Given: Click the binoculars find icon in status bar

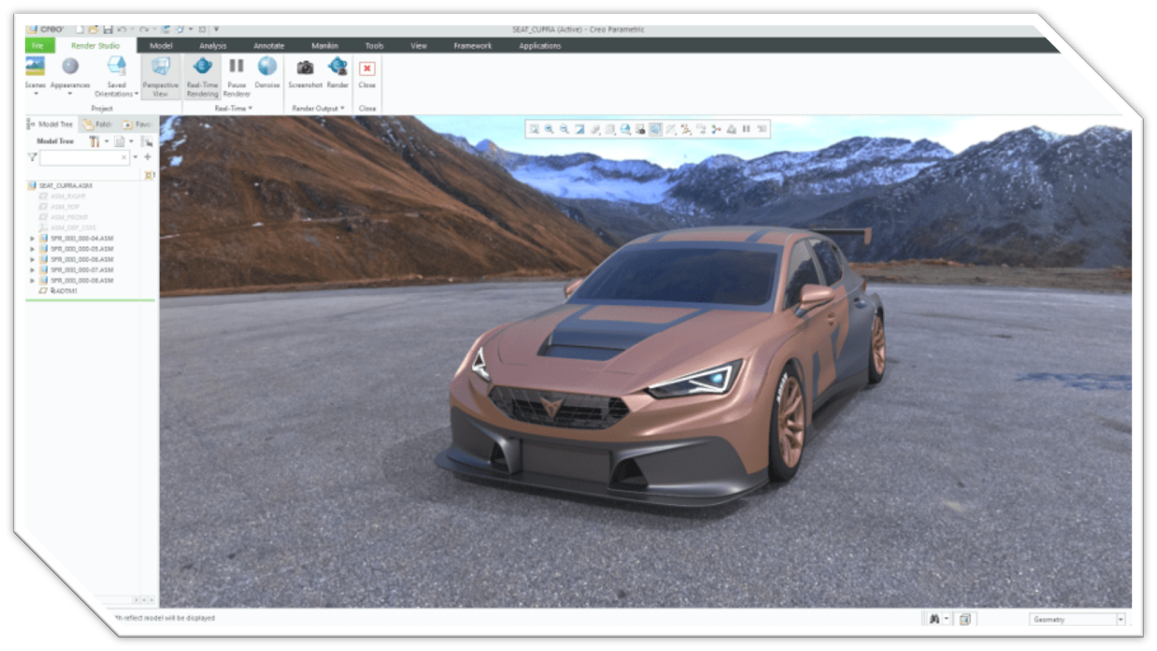Looking at the screenshot, I should click(934, 619).
